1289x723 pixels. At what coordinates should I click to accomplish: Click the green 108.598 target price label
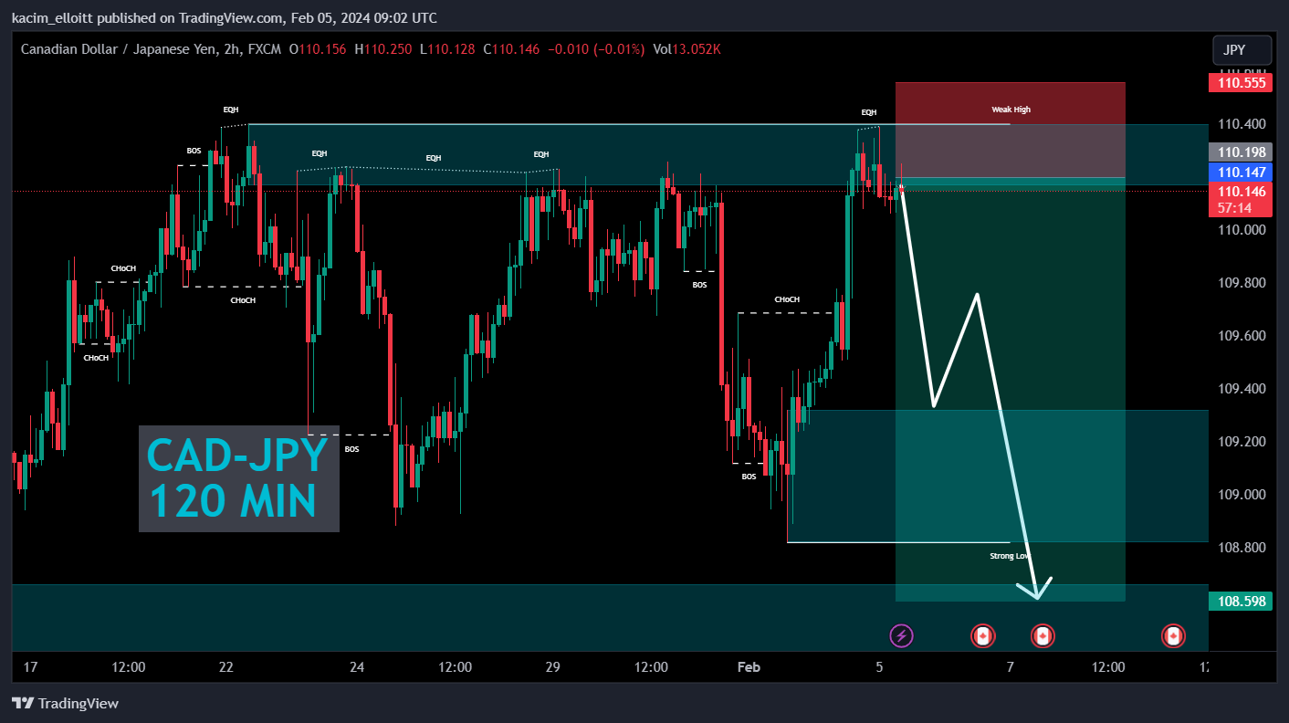[x=1241, y=602]
